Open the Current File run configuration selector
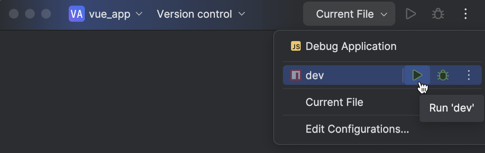 click(349, 14)
